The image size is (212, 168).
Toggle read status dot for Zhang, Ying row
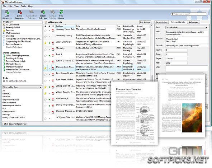50,106
